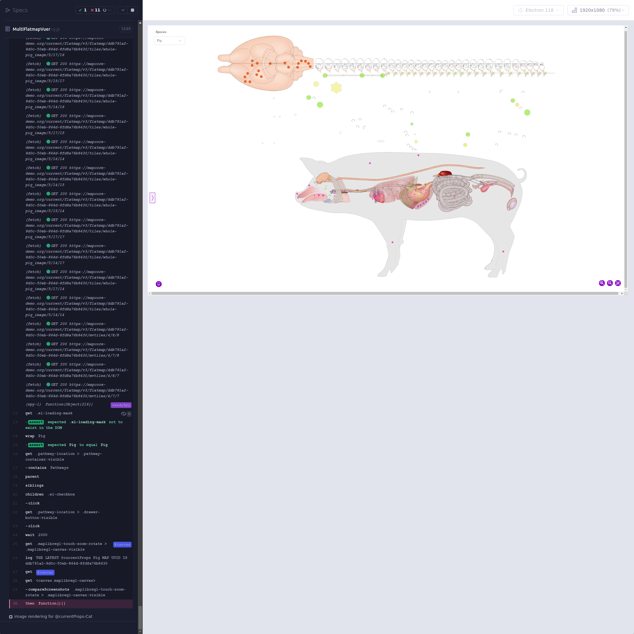This screenshot has width=634, height=634.
Task: Open the 1920x1080 viewport size dropdown
Action: point(598,10)
